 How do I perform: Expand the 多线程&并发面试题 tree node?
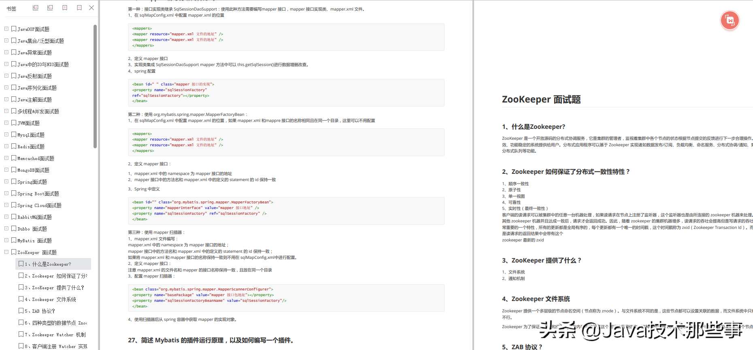tap(6, 111)
